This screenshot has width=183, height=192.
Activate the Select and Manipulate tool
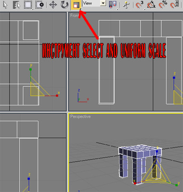point(126,5)
